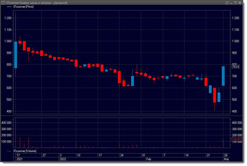This screenshot has height=166, width=247.
Task: Click the 1 000 label on right price axis
Action: pos(235,41)
